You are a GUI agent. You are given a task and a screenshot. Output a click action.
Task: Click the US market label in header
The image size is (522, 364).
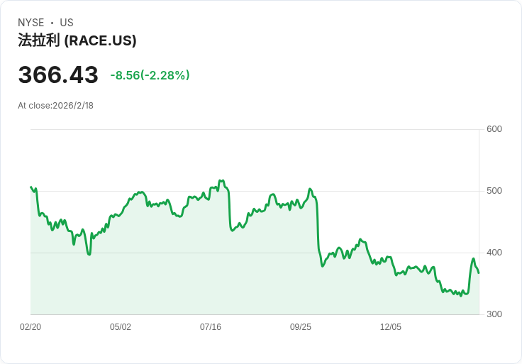(67, 23)
